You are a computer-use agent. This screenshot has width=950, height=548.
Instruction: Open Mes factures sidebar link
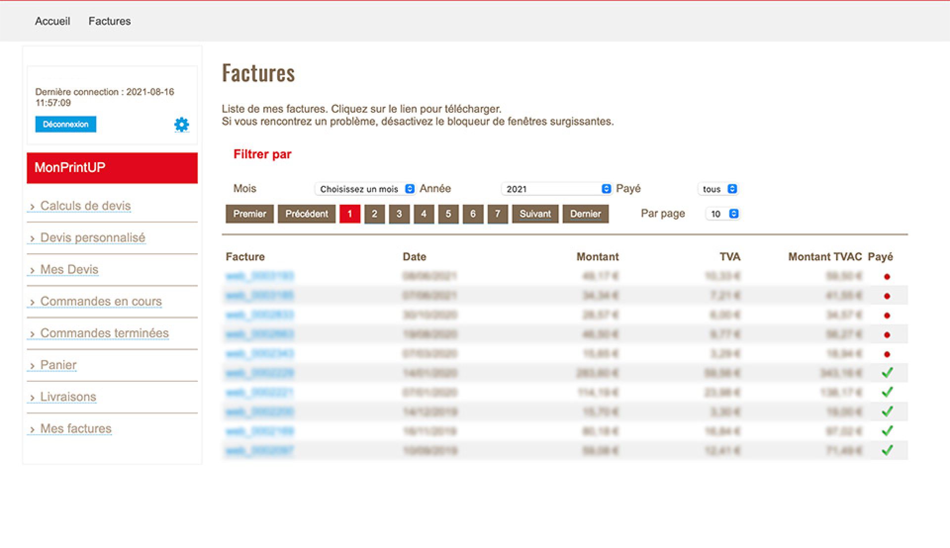click(x=75, y=428)
